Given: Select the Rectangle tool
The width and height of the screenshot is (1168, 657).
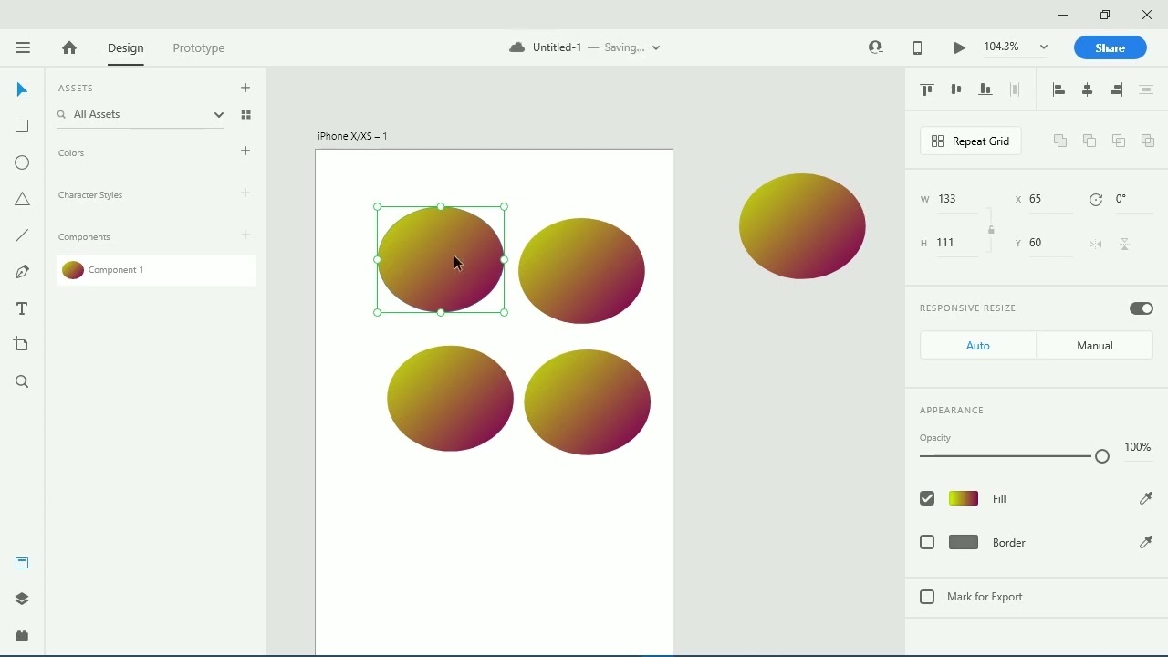Looking at the screenshot, I should [22, 126].
